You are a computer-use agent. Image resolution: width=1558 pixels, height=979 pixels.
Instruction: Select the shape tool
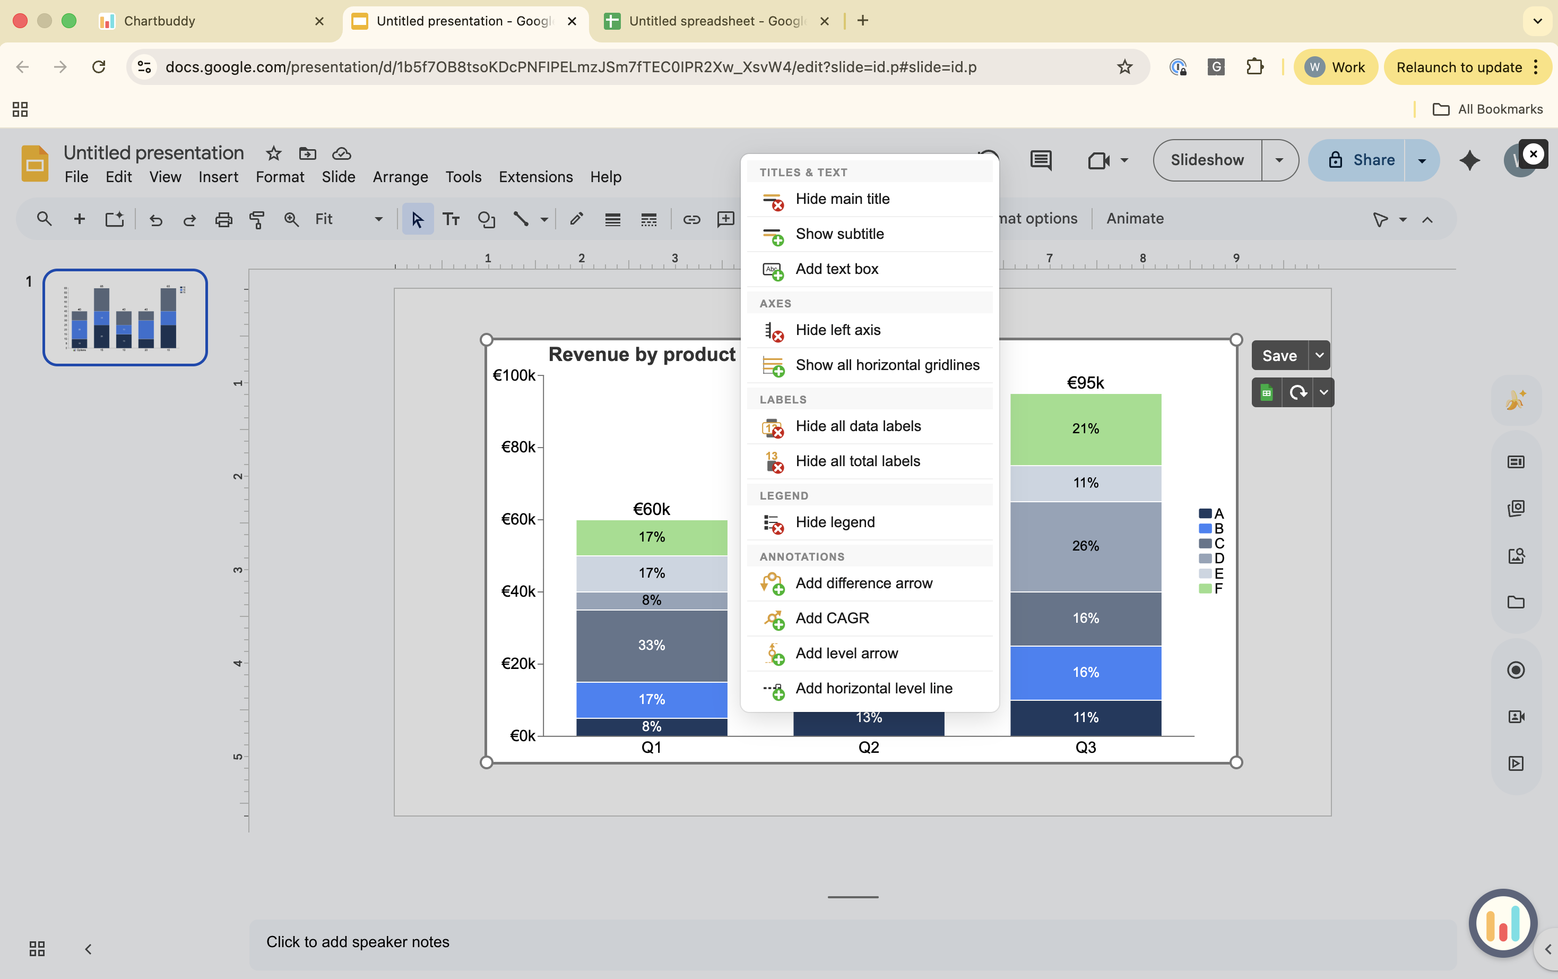pyautogui.click(x=487, y=219)
